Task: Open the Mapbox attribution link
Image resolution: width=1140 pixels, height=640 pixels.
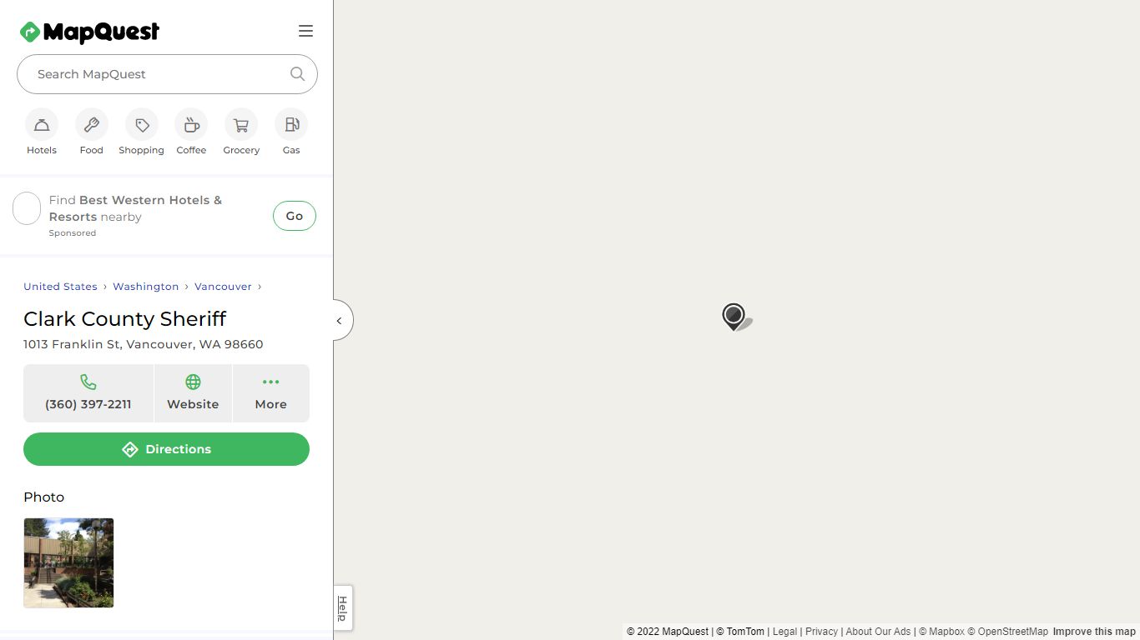Action: (941, 632)
